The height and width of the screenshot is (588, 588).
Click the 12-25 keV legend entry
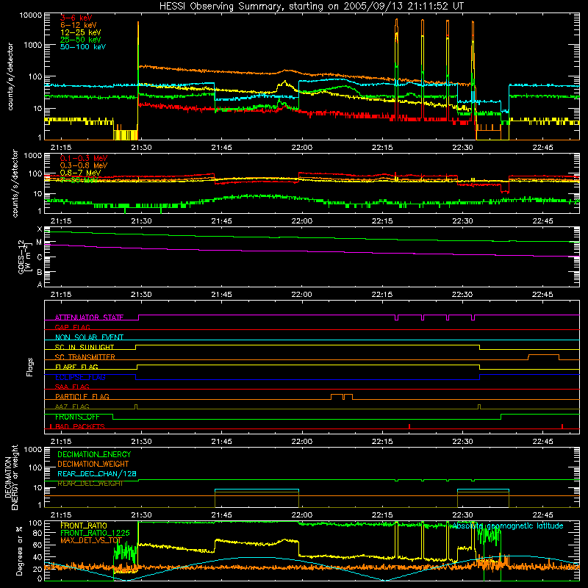click(81, 32)
